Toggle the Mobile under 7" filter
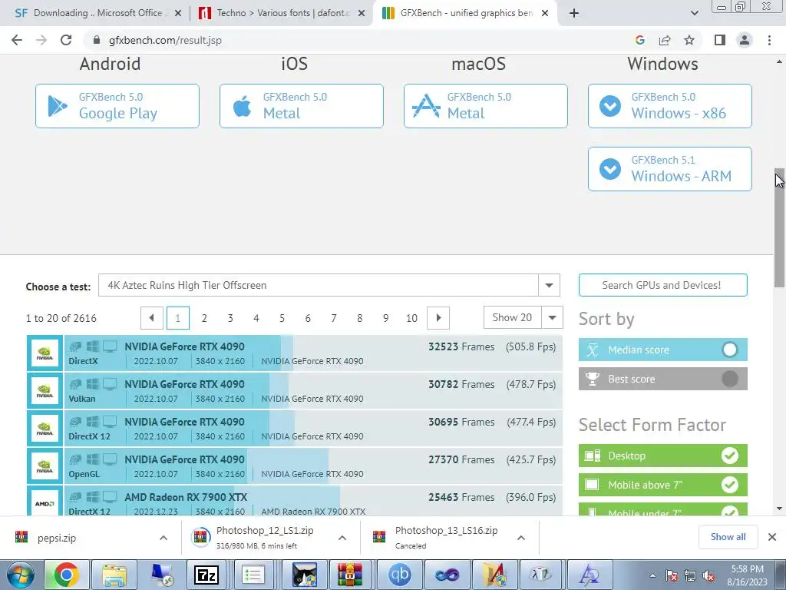The width and height of the screenshot is (786, 590). click(662, 510)
